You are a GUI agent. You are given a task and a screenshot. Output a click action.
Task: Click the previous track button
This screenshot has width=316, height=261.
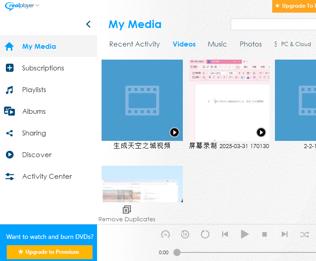click(x=225, y=234)
